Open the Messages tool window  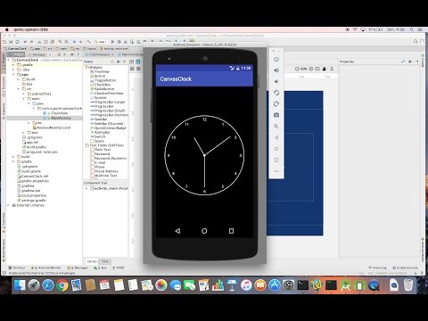coord(78,267)
